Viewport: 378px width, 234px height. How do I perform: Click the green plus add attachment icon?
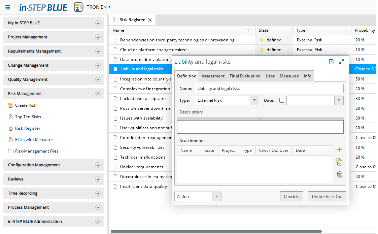point(340,150)
